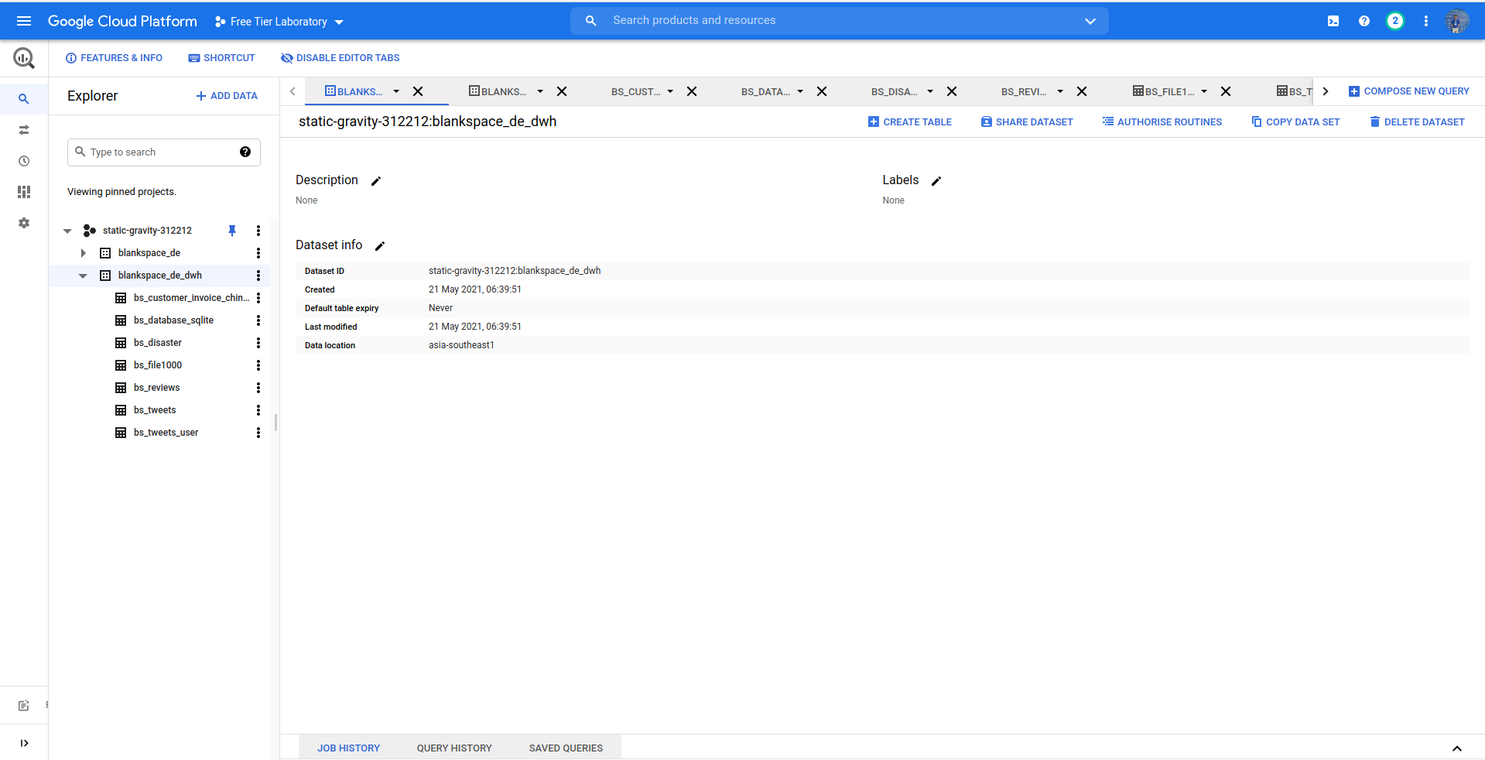
Task: Expand the search bar dropdown arrow
Action: [1090, 21]
